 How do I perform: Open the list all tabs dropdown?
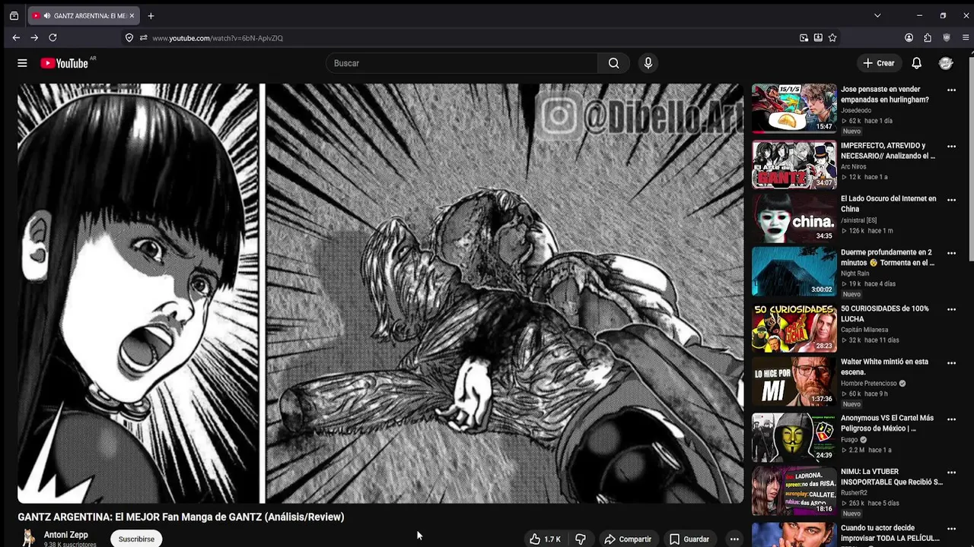(x=877, y=15)
